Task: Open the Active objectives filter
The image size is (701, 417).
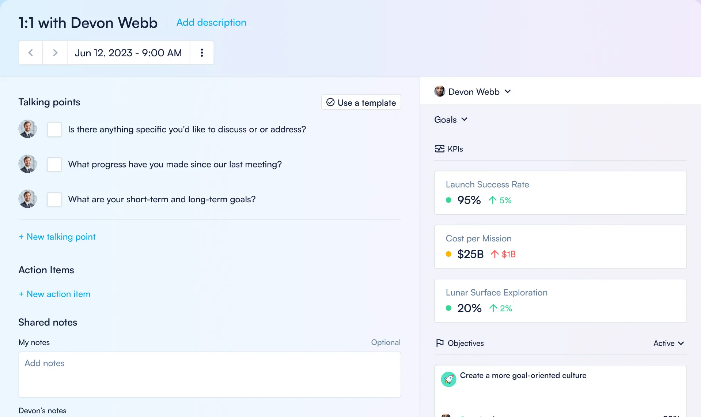Action: coord(668,343)
